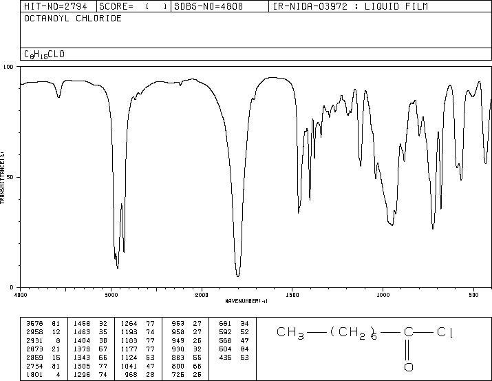
Task: Click the 2000 wavenumber axis label
Action: 202,295
